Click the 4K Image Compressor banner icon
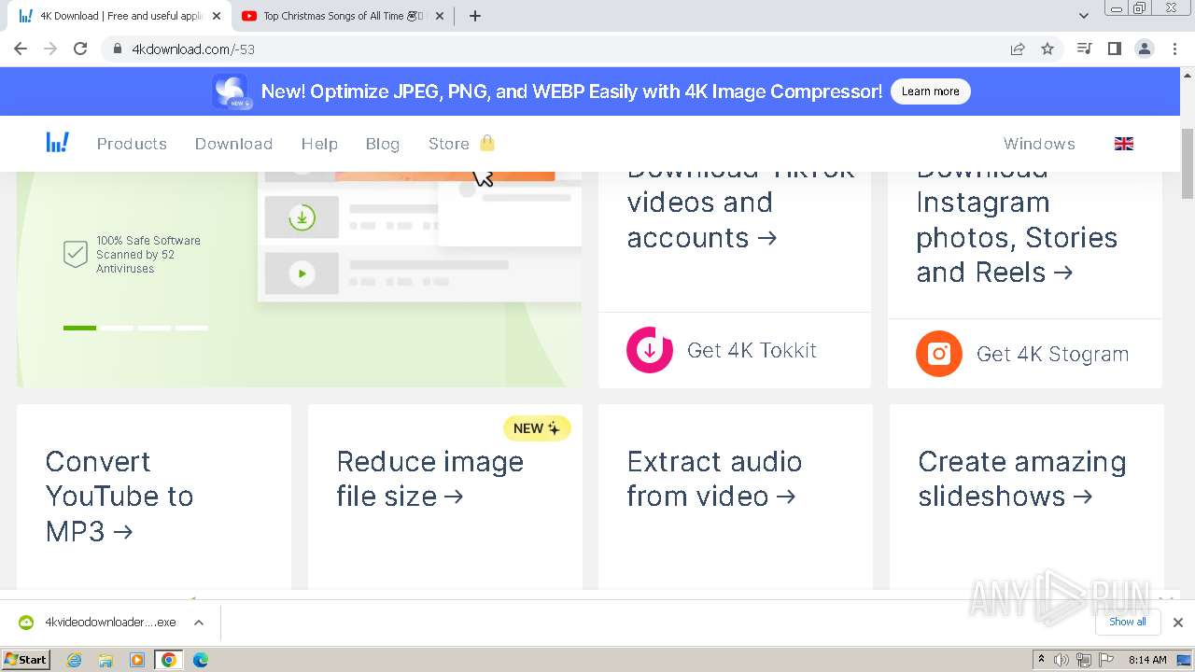Viewport: 1195px width, 672px height. (x=231, y=91)
